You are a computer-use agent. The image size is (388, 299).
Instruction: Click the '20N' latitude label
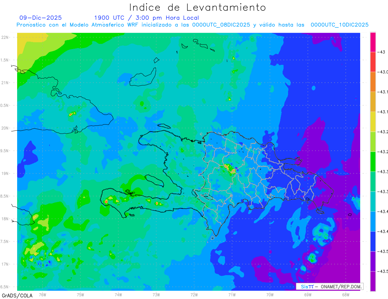(x=5, y=128)
